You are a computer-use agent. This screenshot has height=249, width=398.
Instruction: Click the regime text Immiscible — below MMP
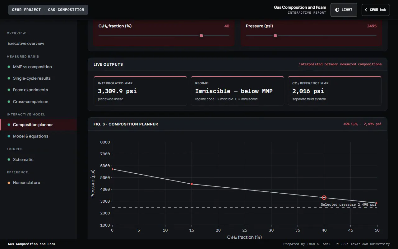pos(234,91)
